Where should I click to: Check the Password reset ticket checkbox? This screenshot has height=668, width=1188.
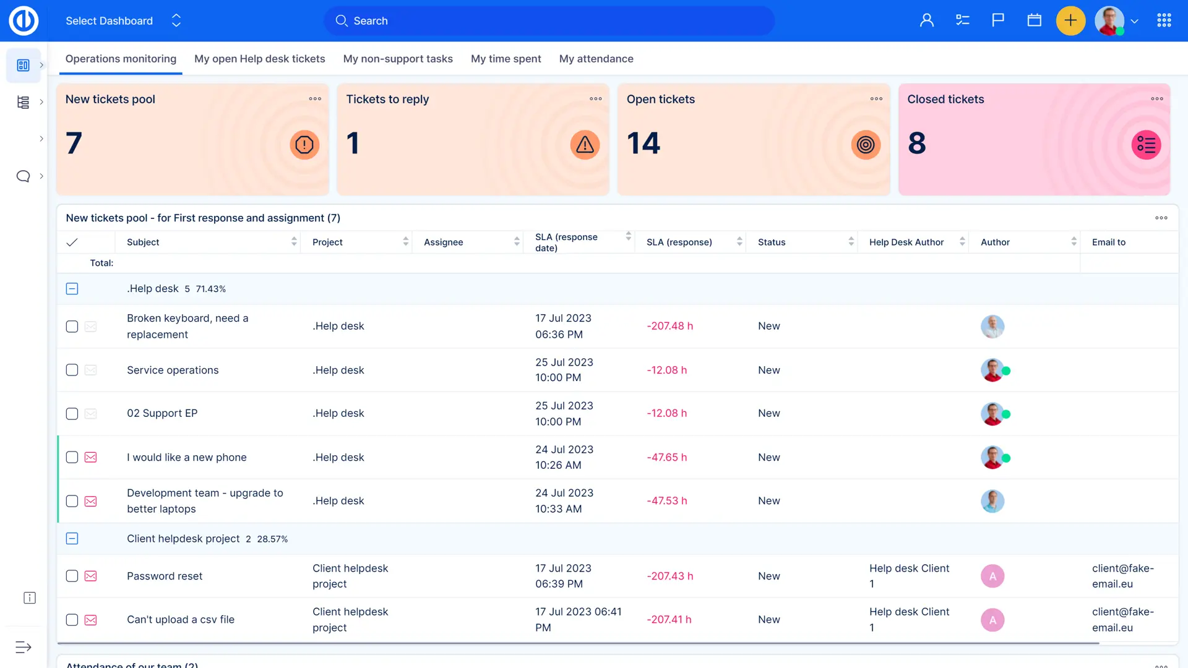(72, 576)
